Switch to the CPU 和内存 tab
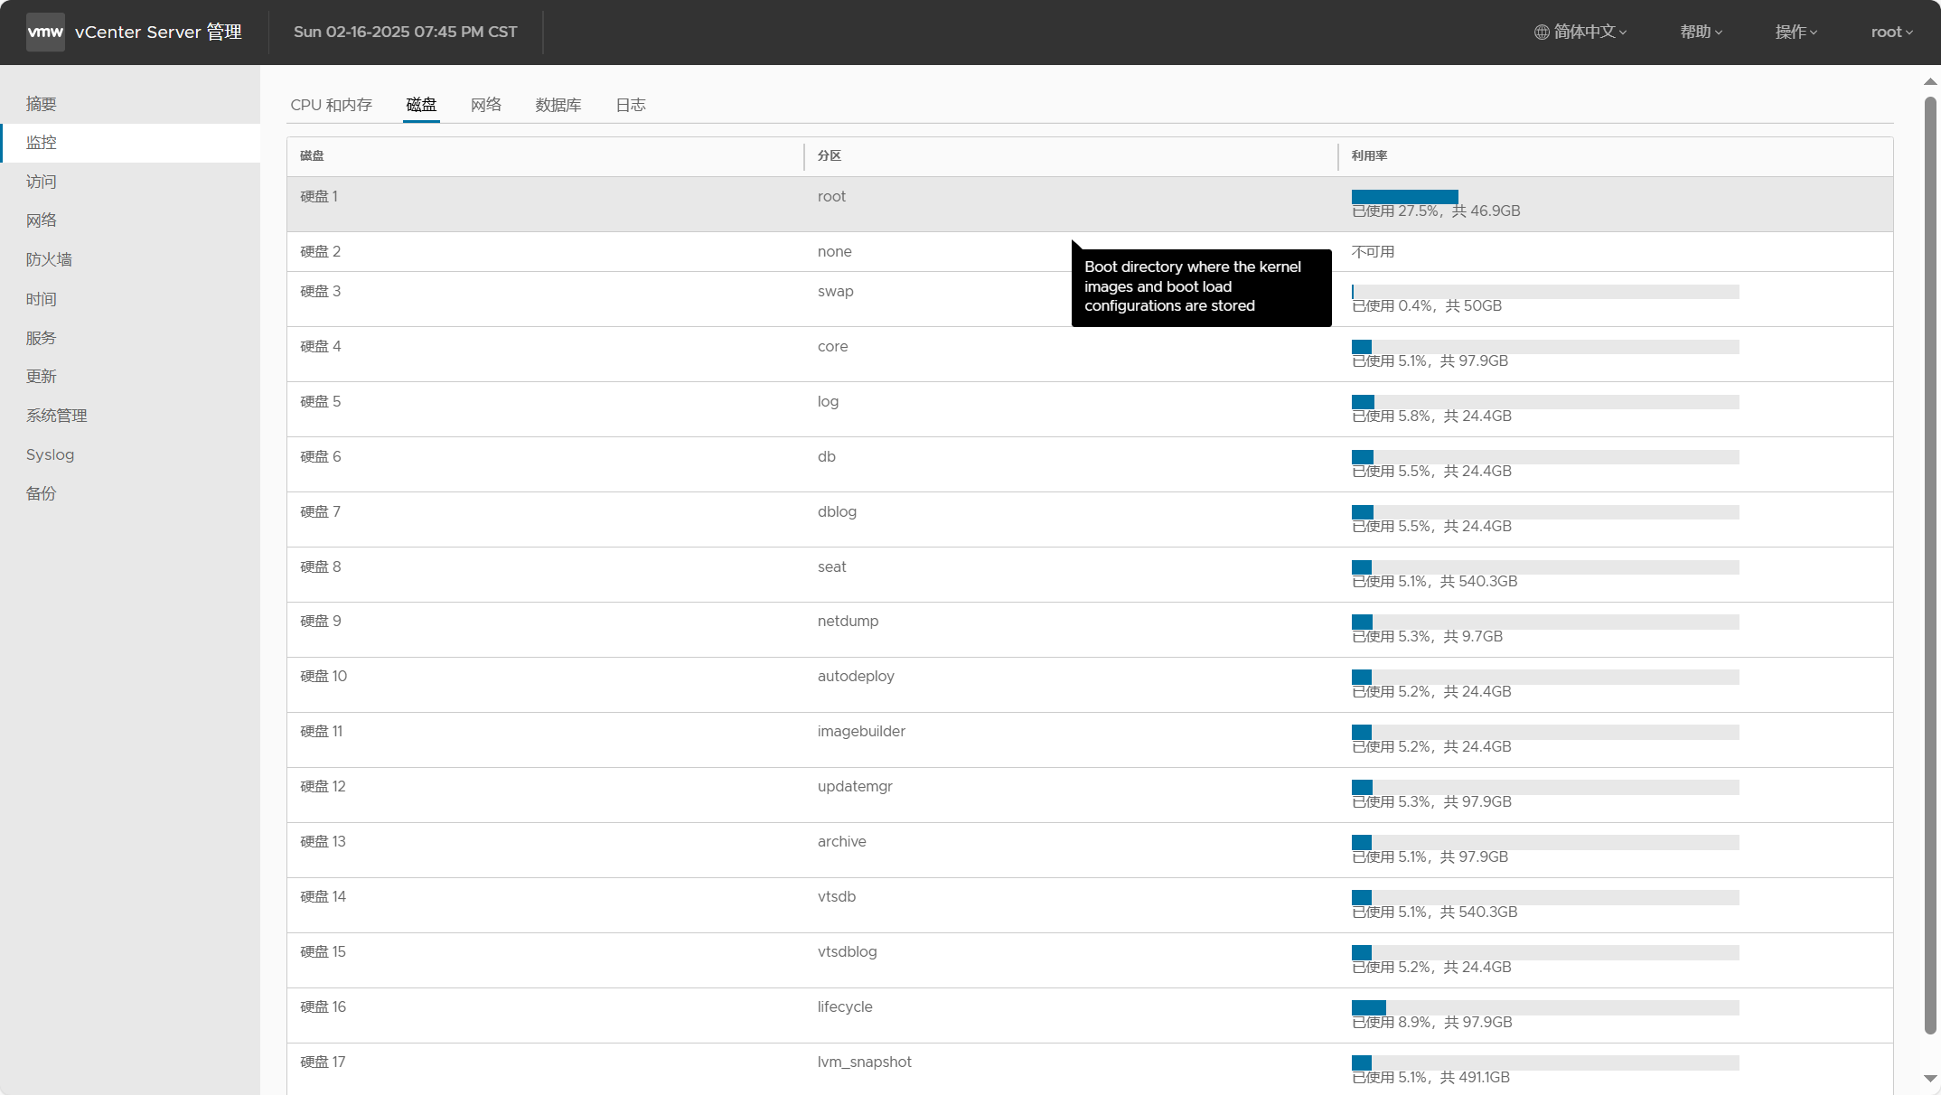The height and width of the screenshot is (1095, 1941). [331, 105]
